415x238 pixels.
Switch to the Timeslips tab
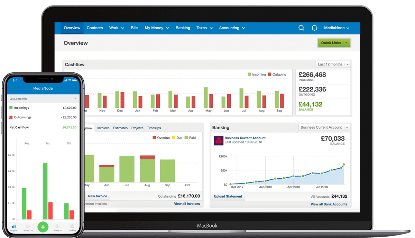coord(154,128)
